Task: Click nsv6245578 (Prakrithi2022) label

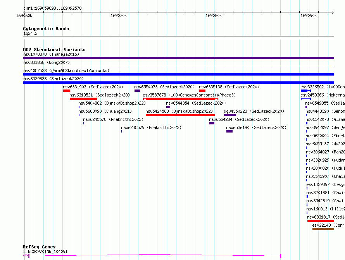Action: (x=113, y=119)
